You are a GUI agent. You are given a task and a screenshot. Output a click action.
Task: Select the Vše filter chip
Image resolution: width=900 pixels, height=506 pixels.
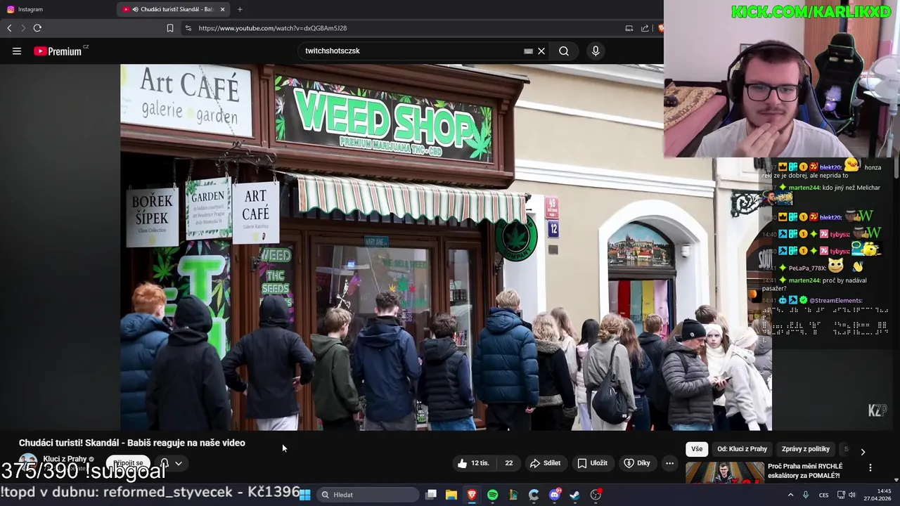(x=696, y=449)
